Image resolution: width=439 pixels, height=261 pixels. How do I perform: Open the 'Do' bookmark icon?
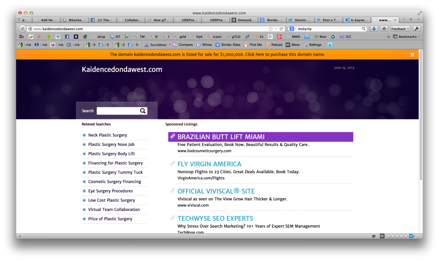pyautogui.click(x=21, y=37)
